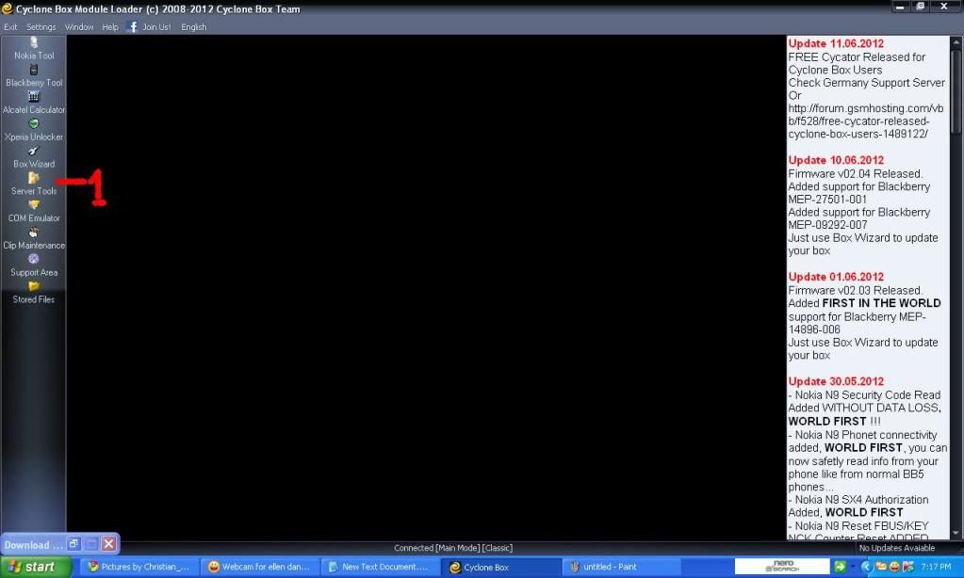Close the Cyclone Box window

(x=944, y=7)
